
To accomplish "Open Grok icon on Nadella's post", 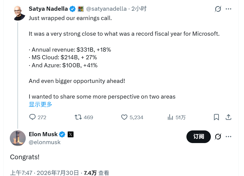I will 218,9.
